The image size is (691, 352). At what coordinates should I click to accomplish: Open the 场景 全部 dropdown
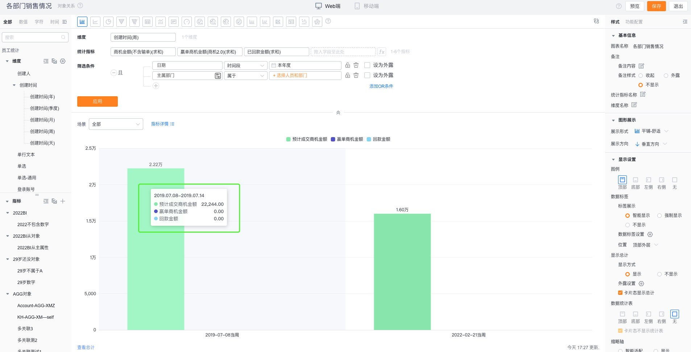116,124
